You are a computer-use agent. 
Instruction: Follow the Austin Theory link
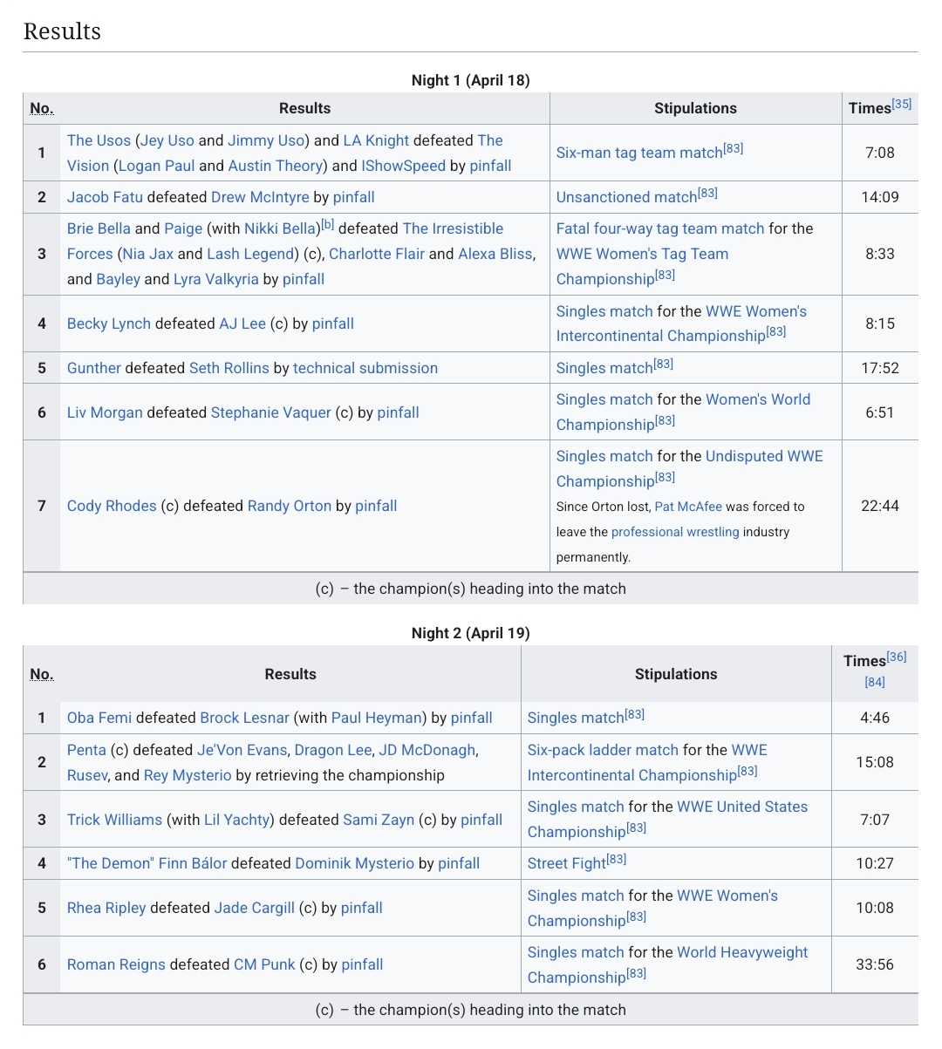[x=275, y=166]
